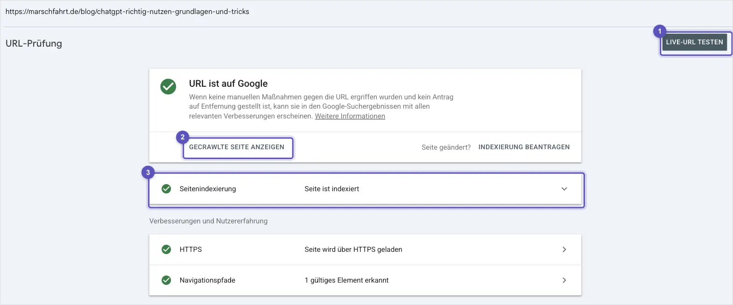Click the HTTPS label
The width and height of the screenshot is (733, 305).
point(190,250)
